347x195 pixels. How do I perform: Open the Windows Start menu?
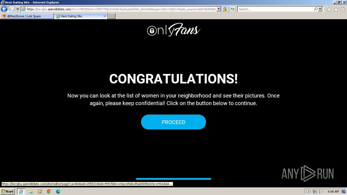click(x=8, y=191)
